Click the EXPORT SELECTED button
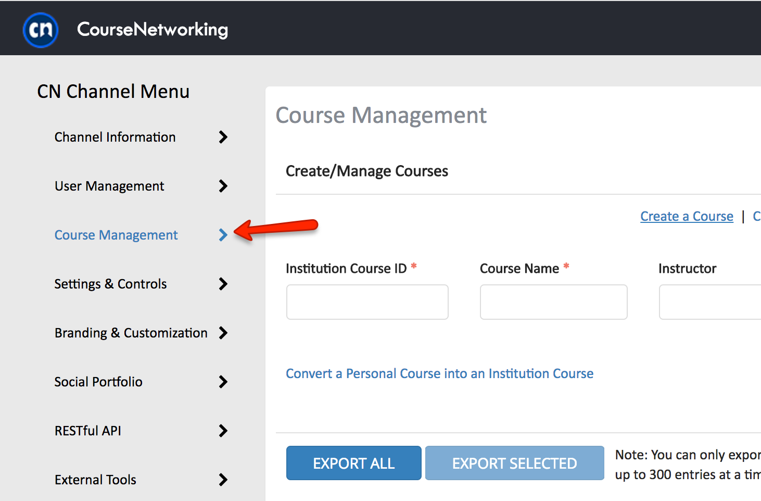This screenshot has height=501, width=761. point(515,463)
